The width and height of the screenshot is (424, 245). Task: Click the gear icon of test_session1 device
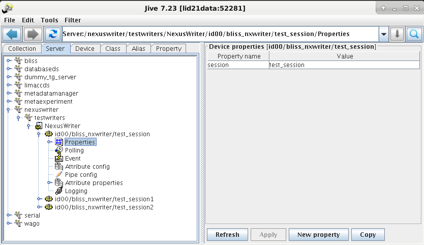point(49,199)
